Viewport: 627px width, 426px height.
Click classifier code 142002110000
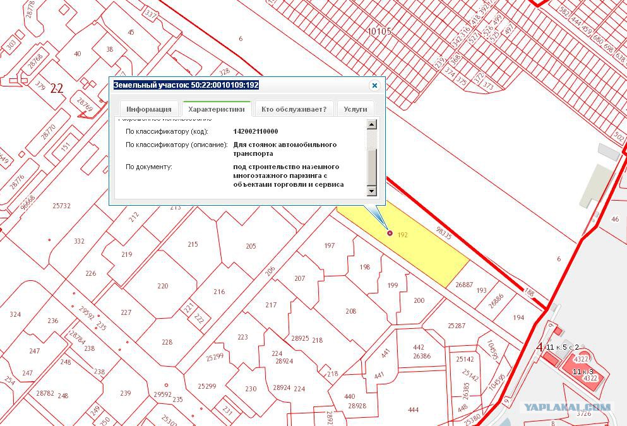point(256,131)
